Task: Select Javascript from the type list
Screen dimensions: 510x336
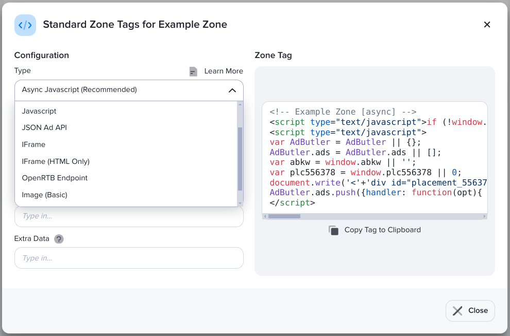Action: [x=126, y=111]
